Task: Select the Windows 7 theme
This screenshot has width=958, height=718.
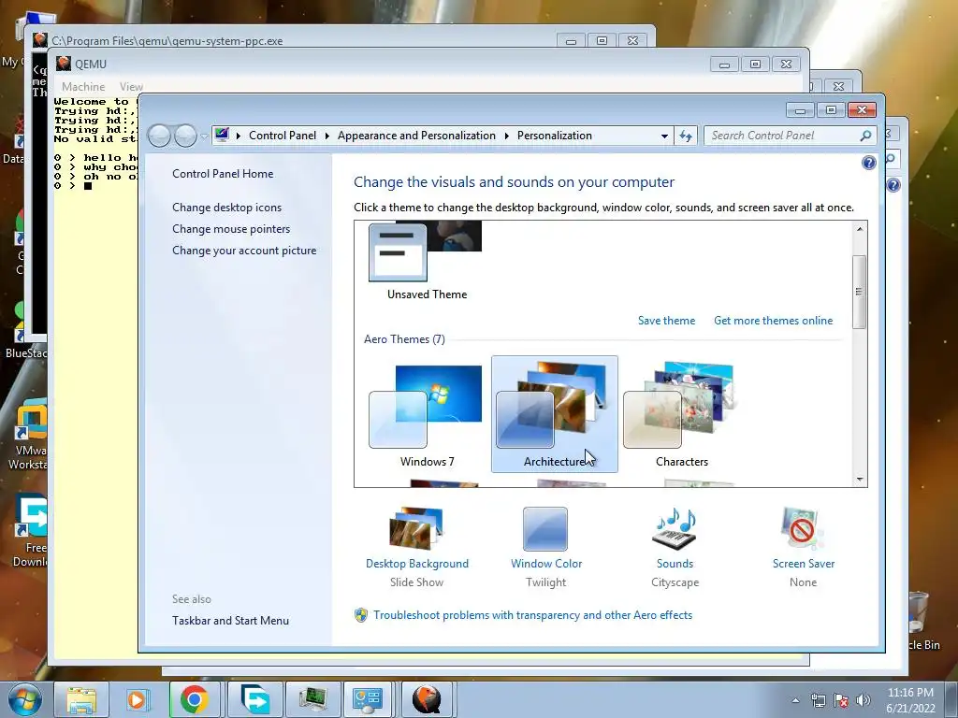Action: tap(427, 415)
